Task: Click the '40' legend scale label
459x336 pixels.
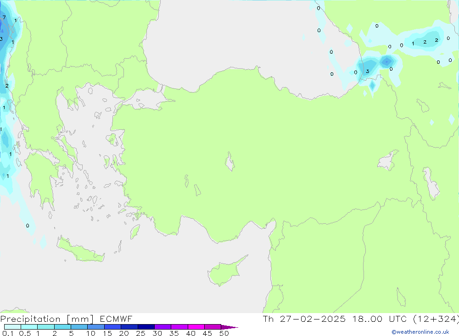Action: point(190,333)
